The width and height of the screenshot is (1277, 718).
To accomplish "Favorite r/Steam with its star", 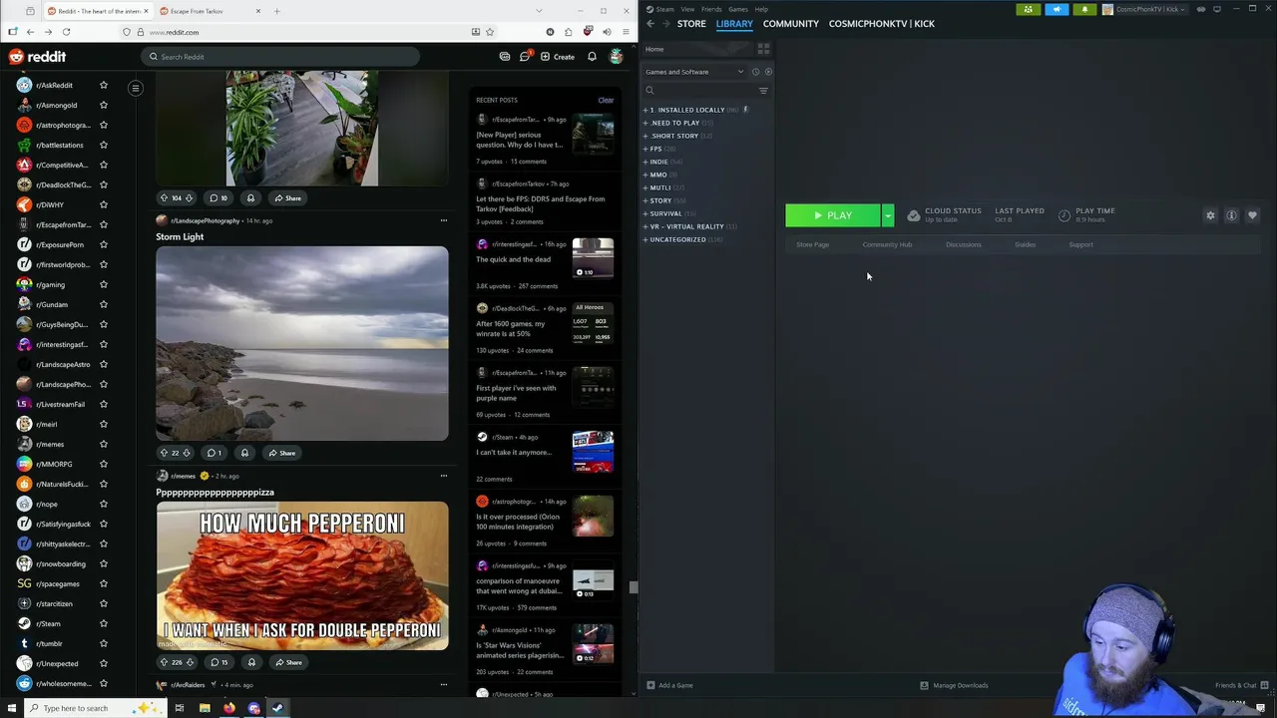I will (103, 623).
